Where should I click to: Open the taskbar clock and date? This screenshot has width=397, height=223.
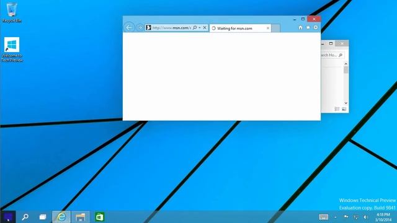(383, 217)
